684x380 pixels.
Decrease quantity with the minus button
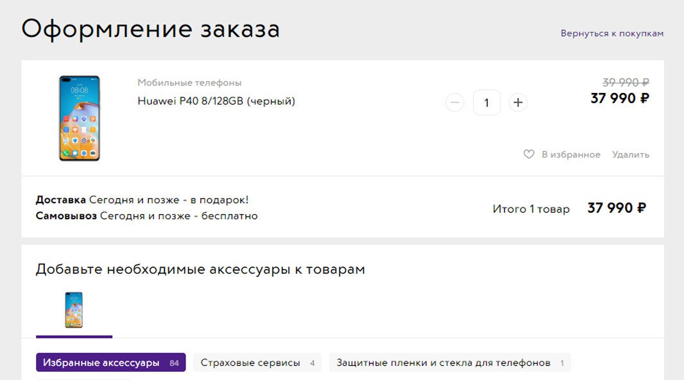pos(454,103)
